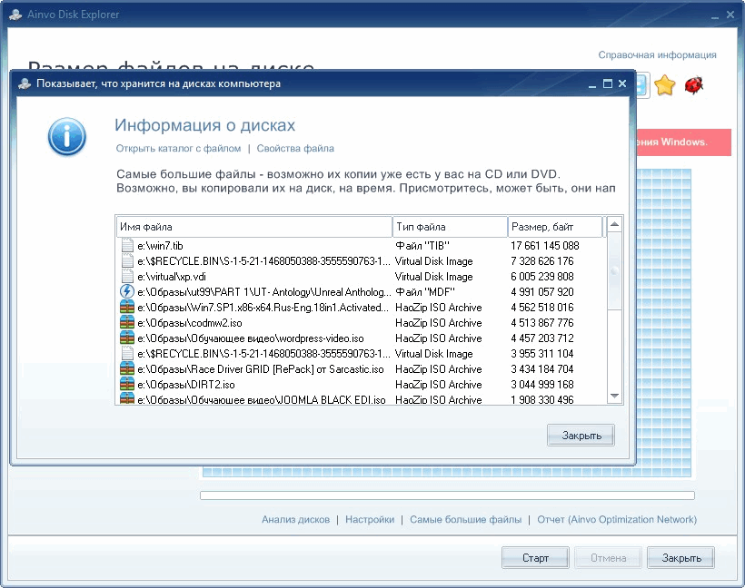
Task: Click the file list scroll-up arrow
Action: [614, 224]
